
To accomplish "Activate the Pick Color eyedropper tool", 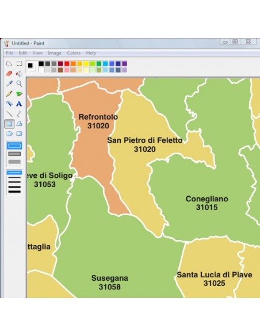I will (9, 83).
